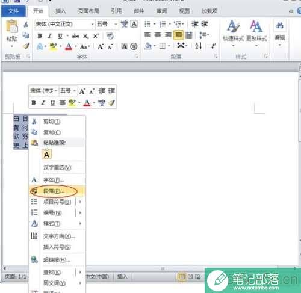Click the Distributed alignment icon

(x=188, y=35)
